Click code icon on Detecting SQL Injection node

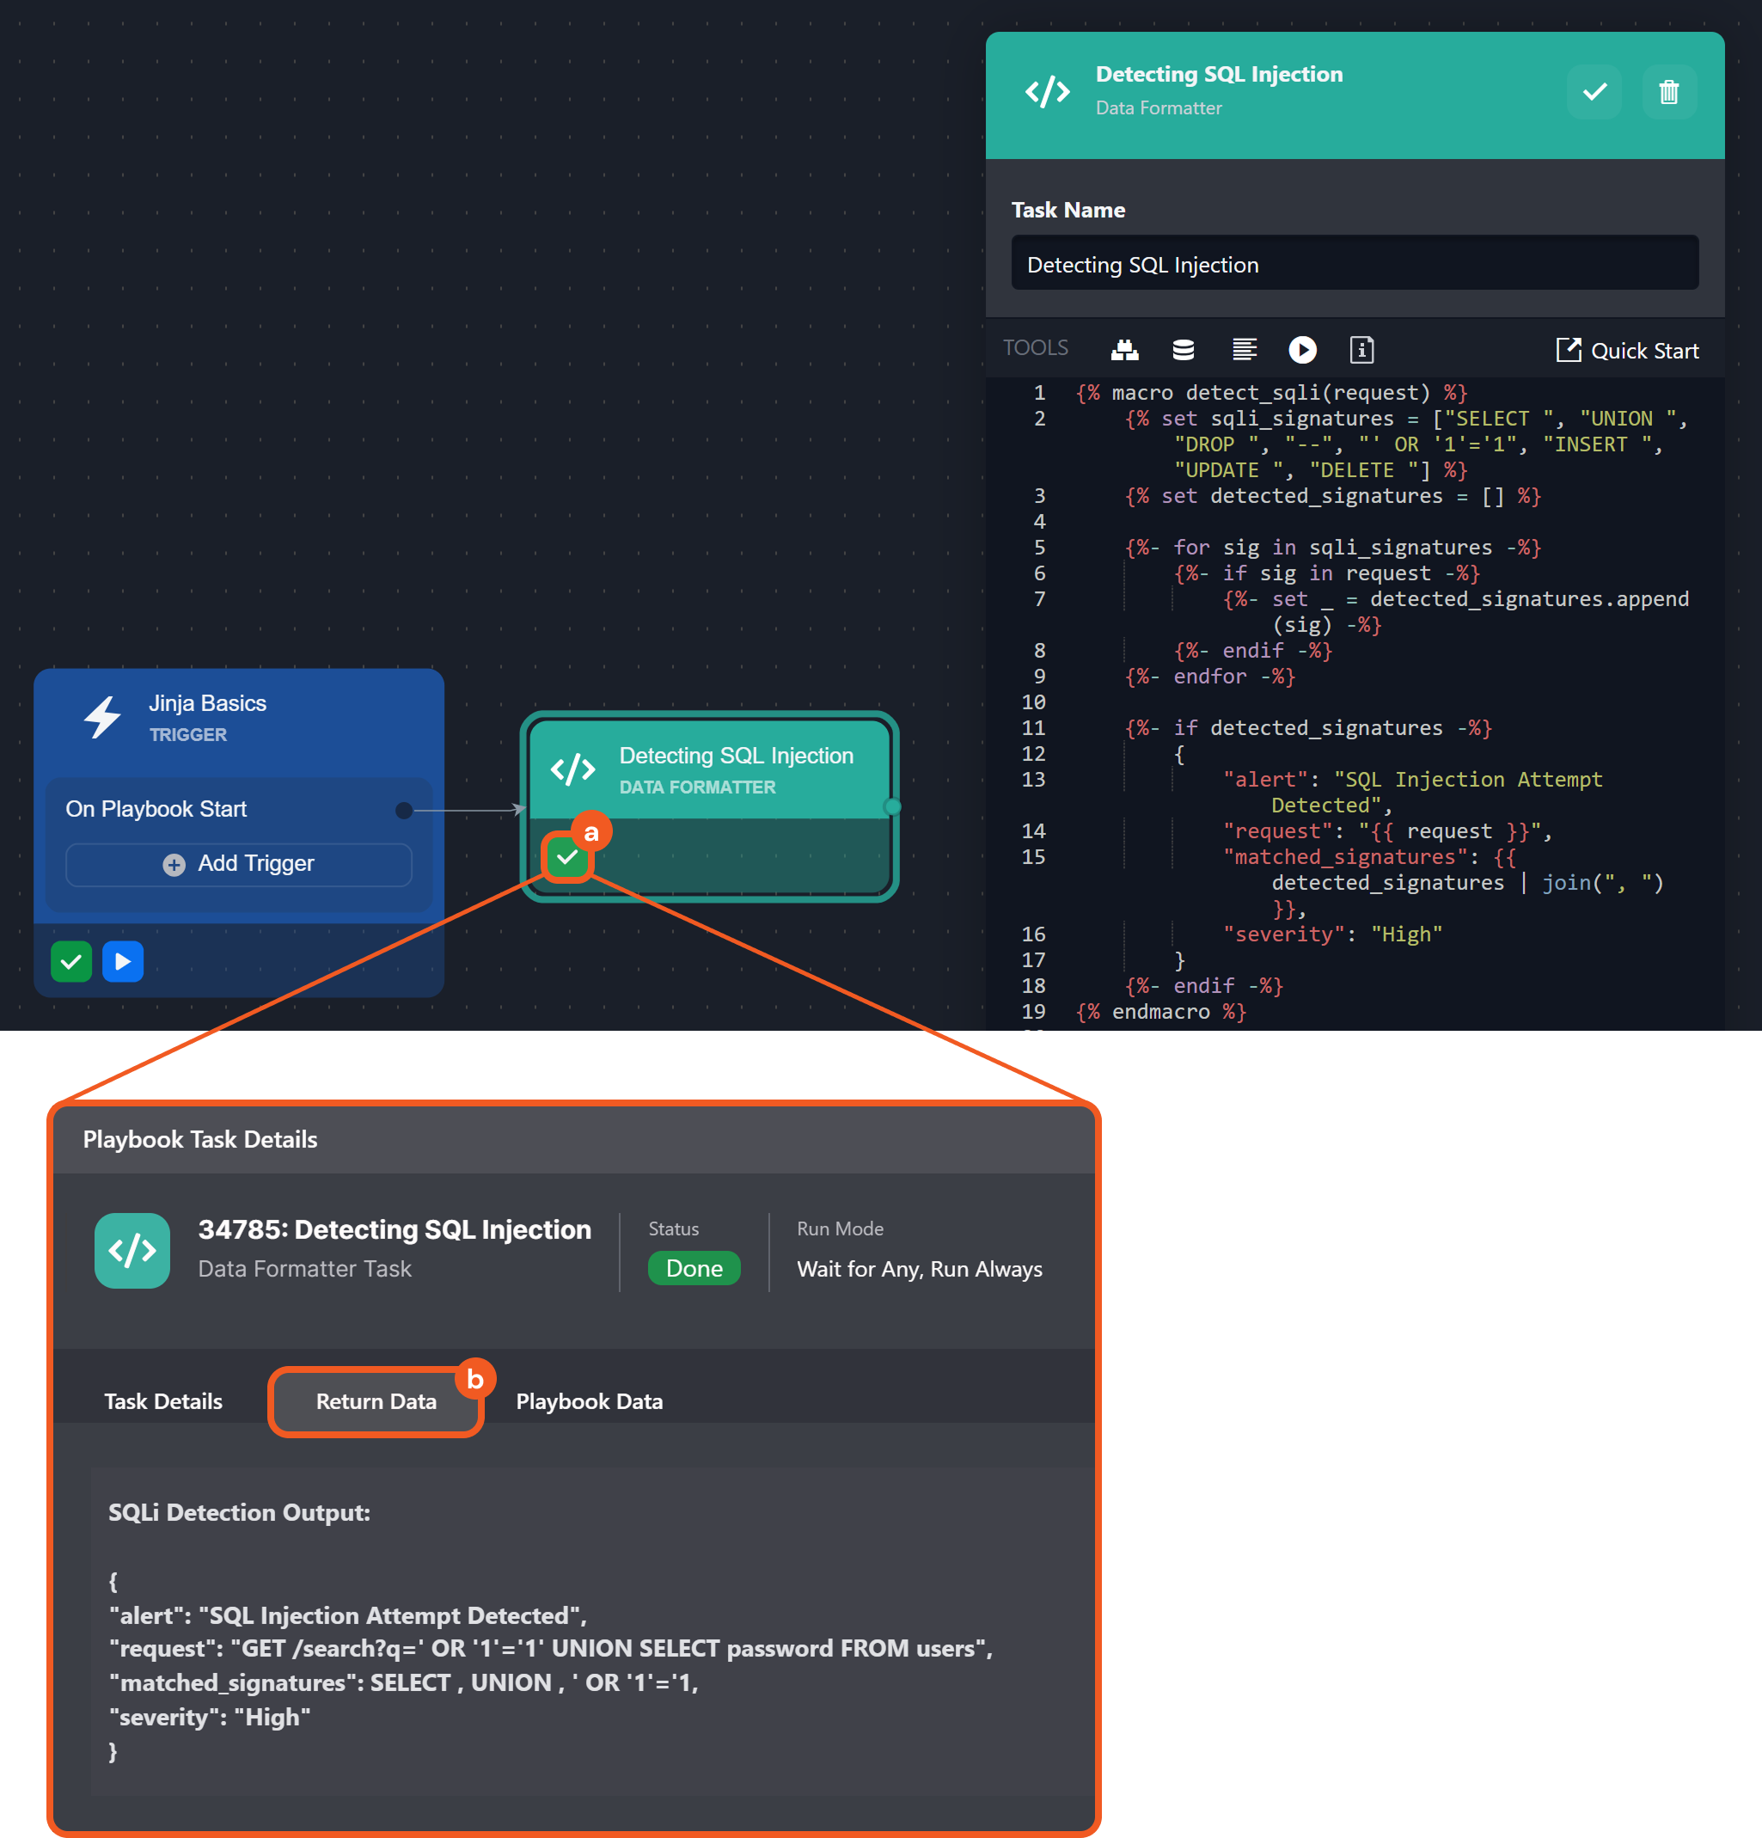573,770
